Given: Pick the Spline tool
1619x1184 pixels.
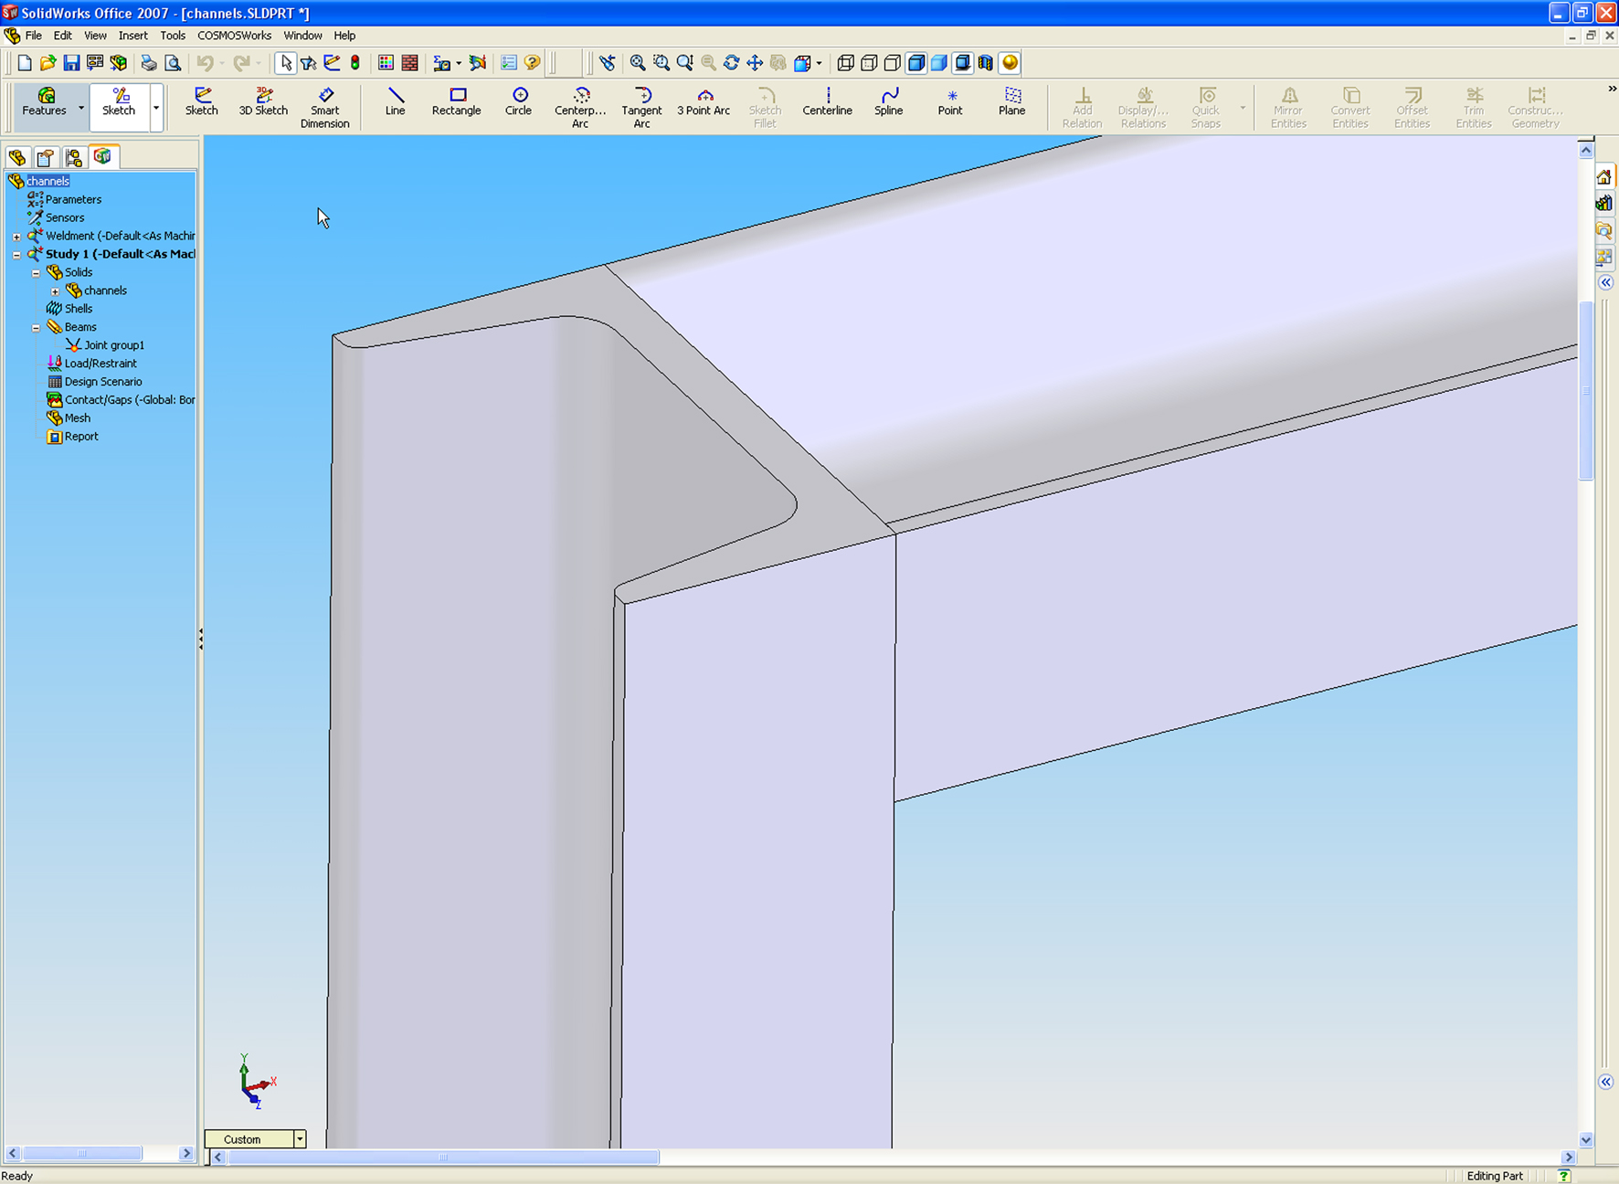Looking at the screenshot, I should click(x=888, y=102).
